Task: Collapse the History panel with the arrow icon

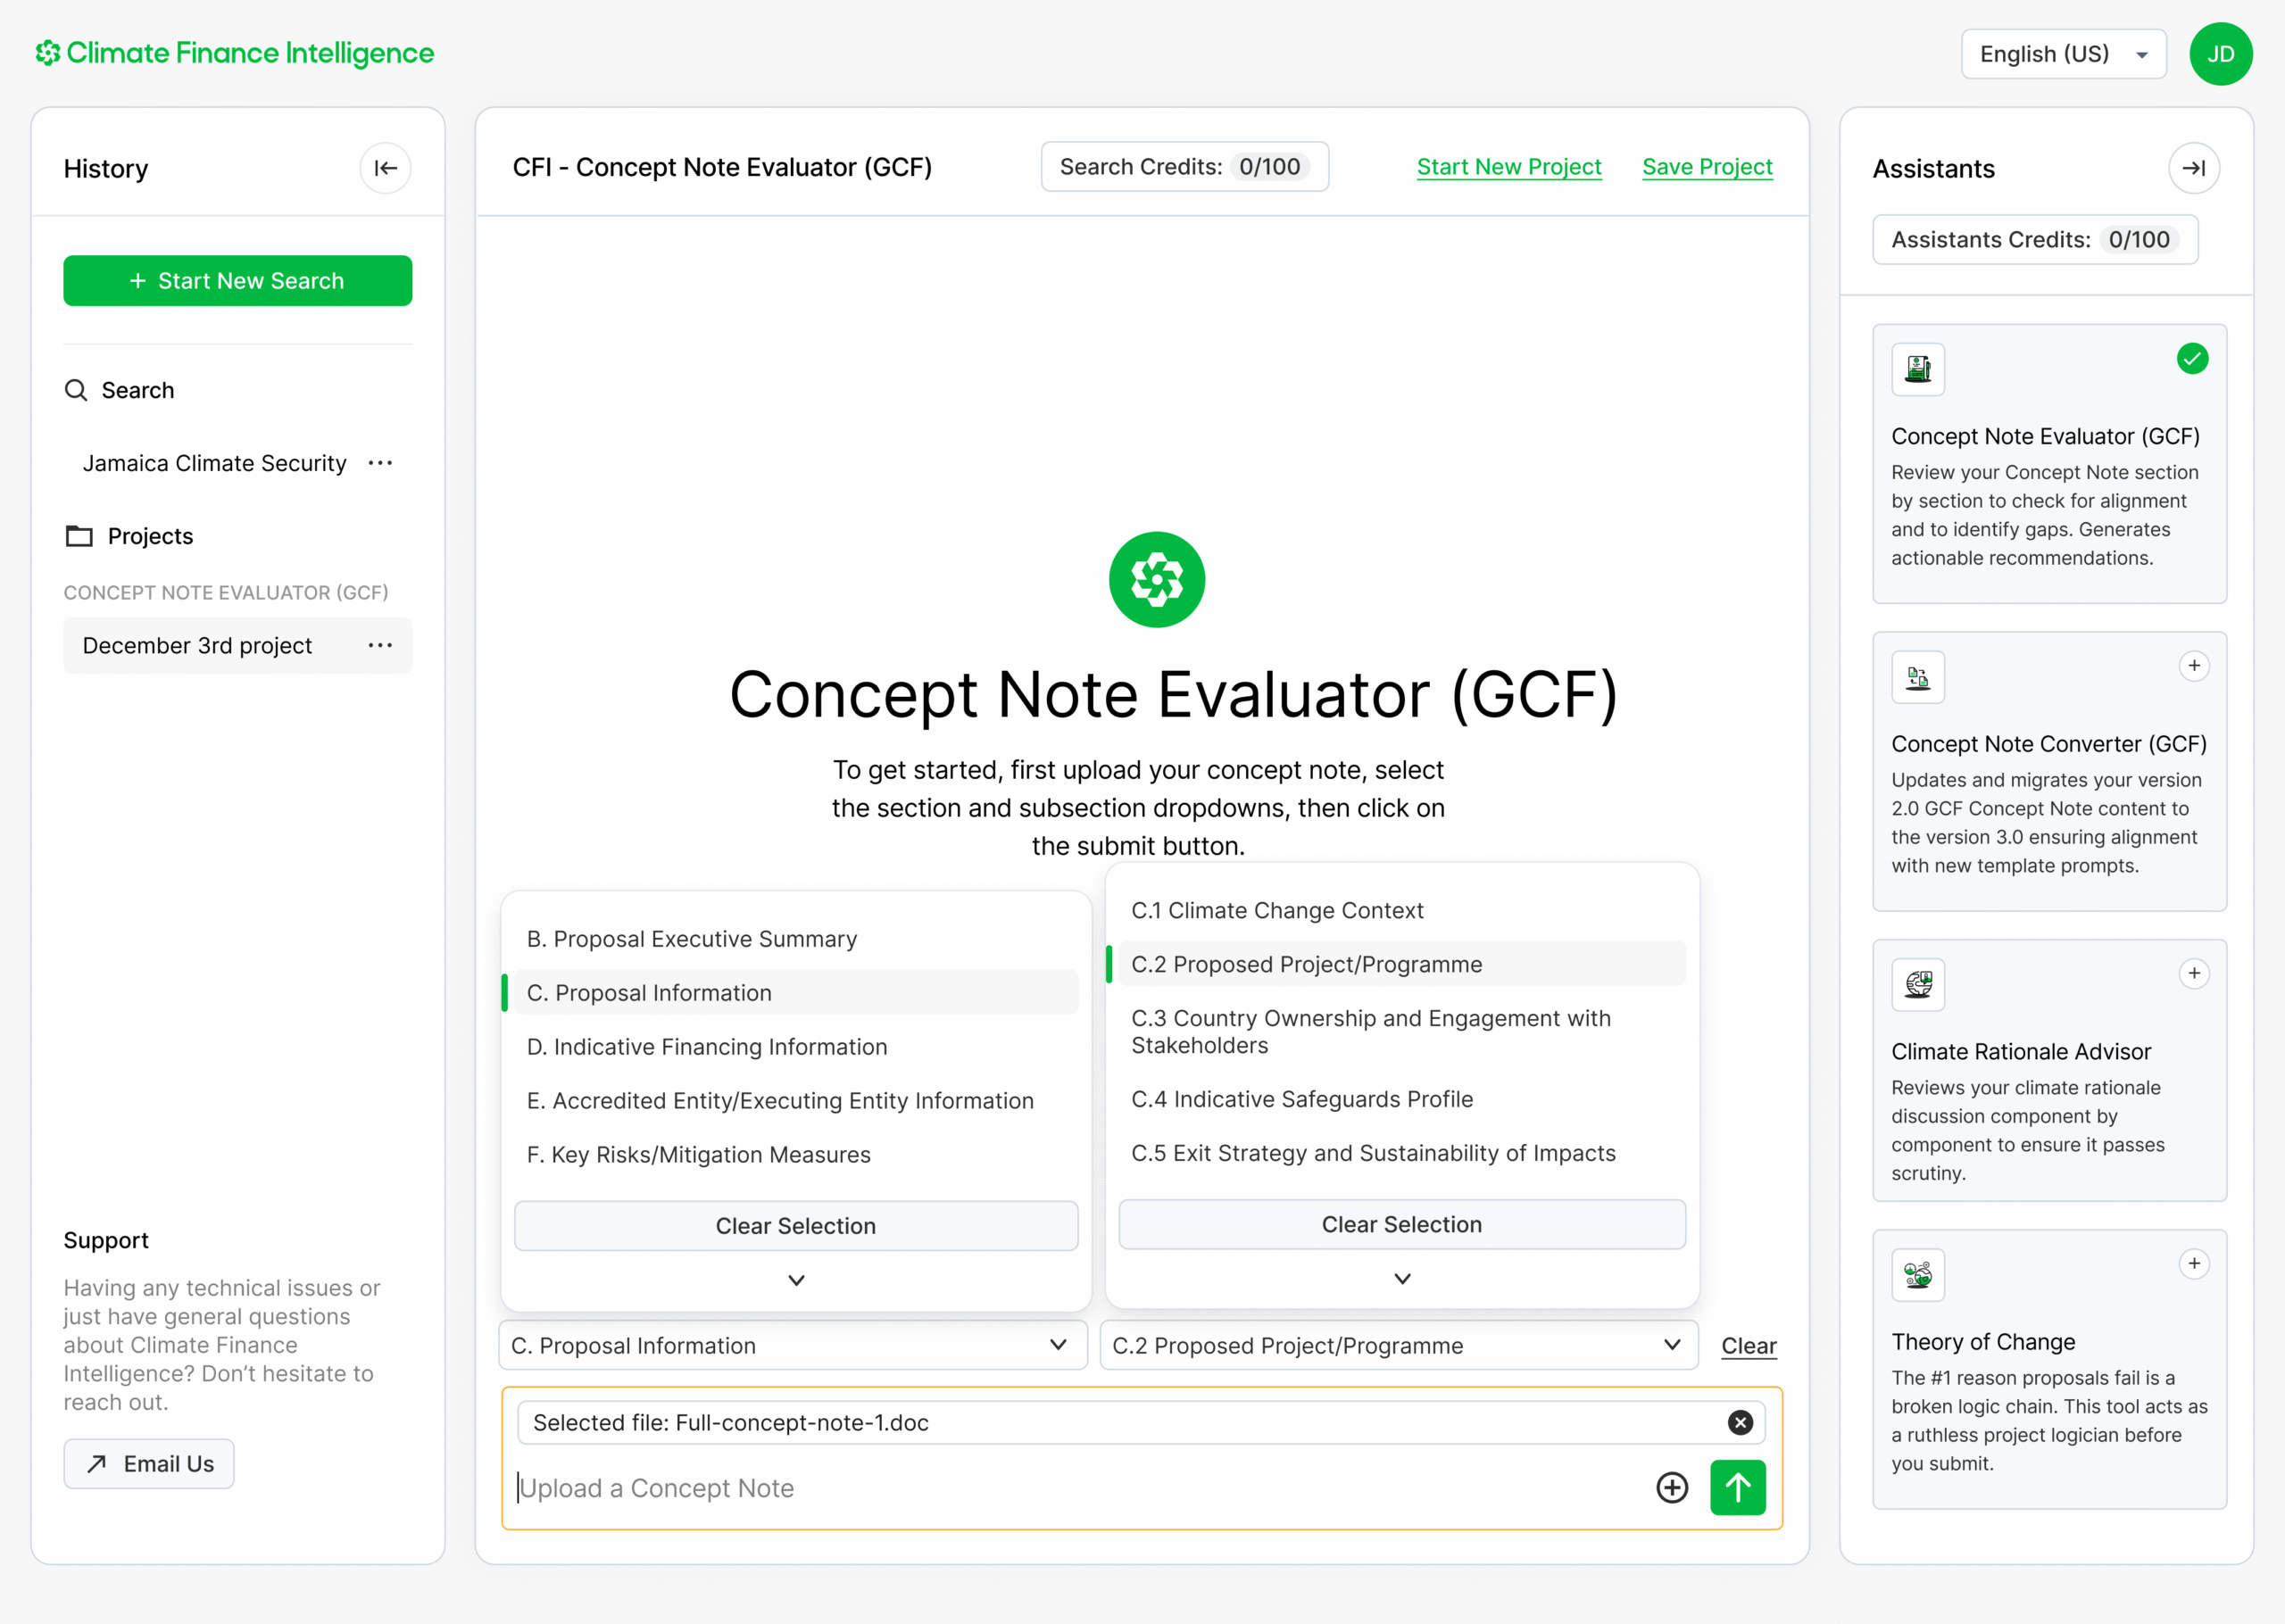Action: [385, 168]
